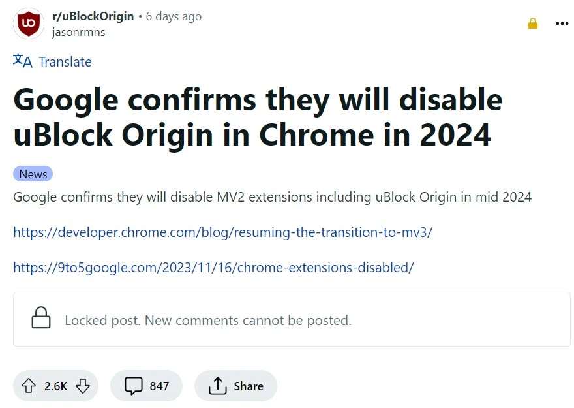The width and height of the screenshot is (574, 408).
Task: Translate this post
Action: point(65,62)
